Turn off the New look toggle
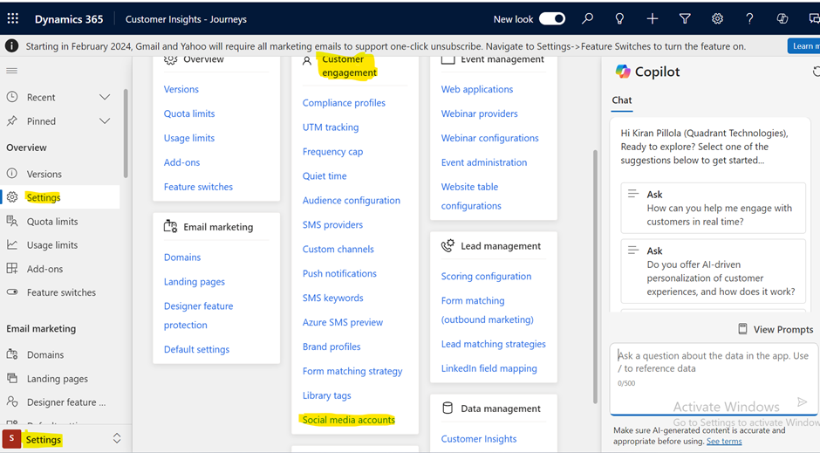This screenshot has width=820, height=453. pos(552,19)
